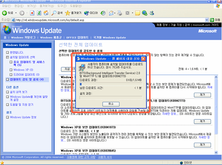Image resolution: width=222 pixels, height=165 pixels.
Task: Click the Messenger people icon
Action: tap(152, 13)
